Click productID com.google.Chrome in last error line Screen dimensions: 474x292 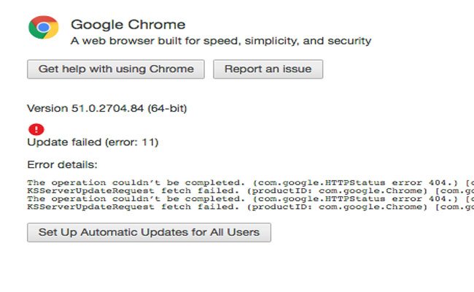pos(337,207)
